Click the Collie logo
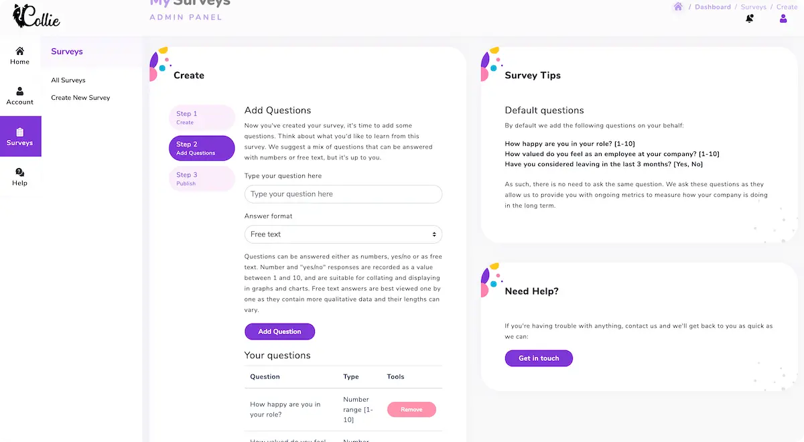The image size is (804, 442). coord(37,16)
